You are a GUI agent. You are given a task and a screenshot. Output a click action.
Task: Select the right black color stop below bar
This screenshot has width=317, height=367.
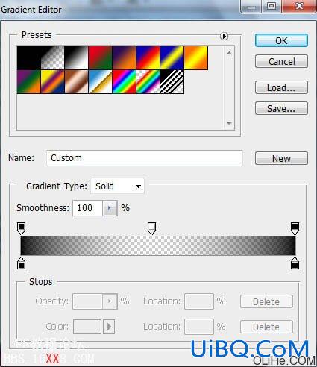295,263
